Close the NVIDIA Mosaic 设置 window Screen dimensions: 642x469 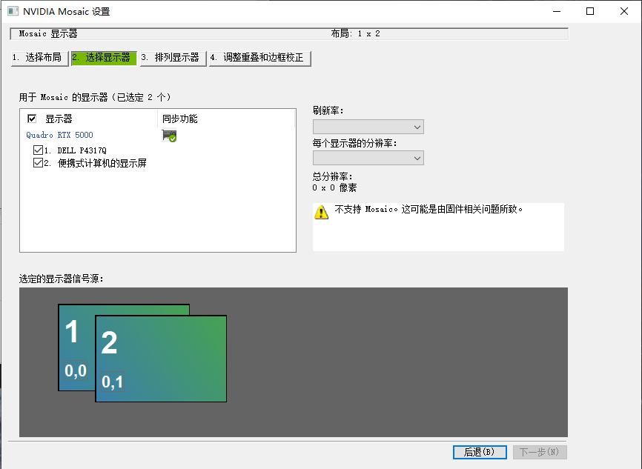point(624,11)
